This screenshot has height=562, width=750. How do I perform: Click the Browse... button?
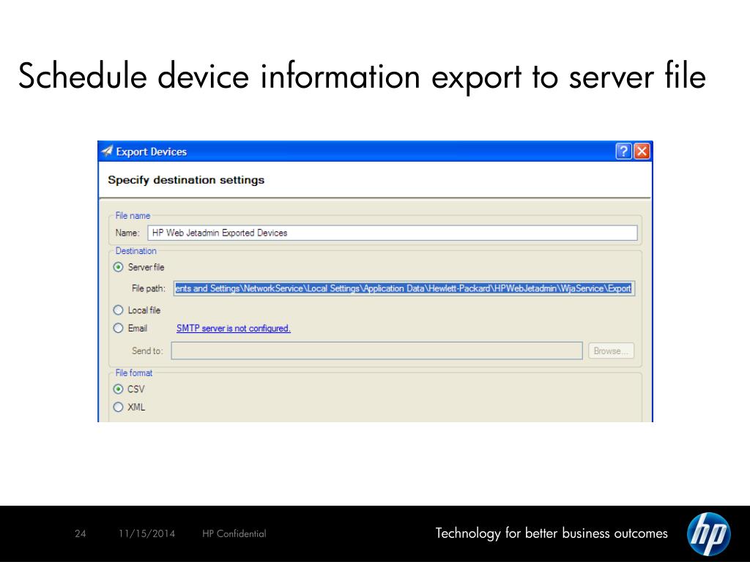(611, 351)
